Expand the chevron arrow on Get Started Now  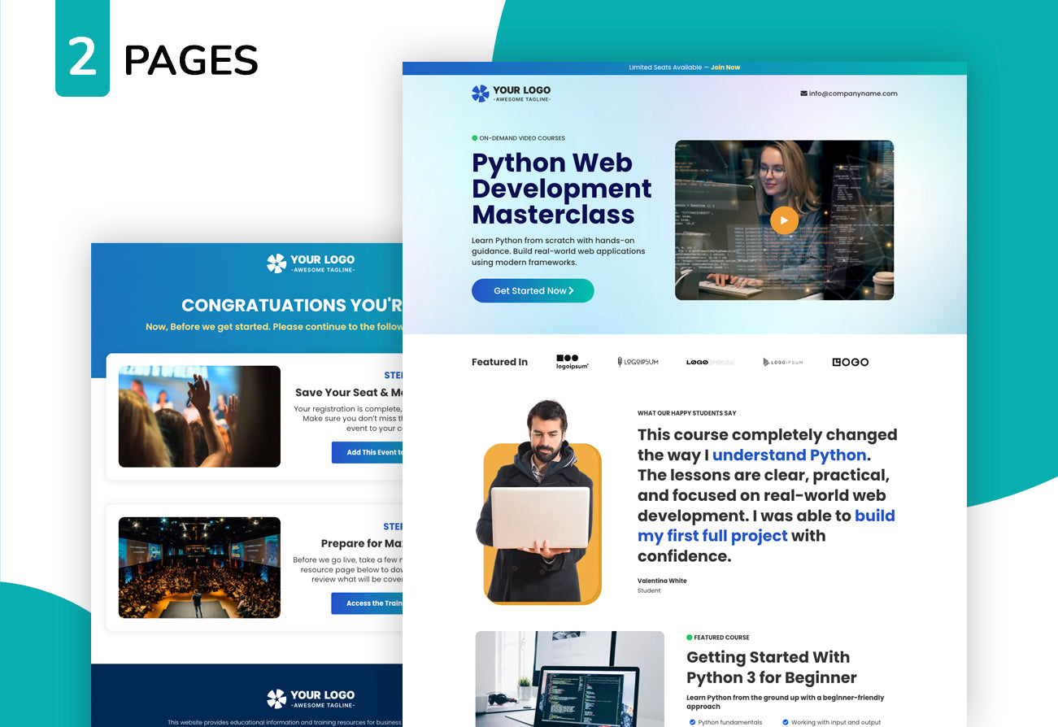(569, 290)
